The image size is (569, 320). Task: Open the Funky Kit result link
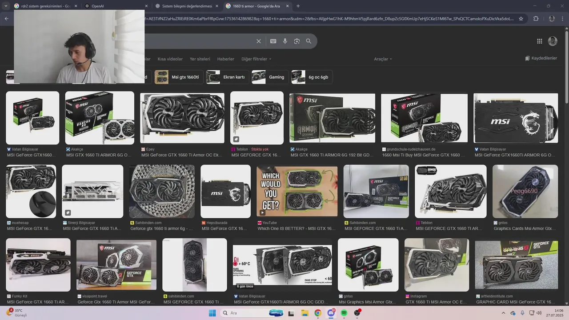point(38,299)
